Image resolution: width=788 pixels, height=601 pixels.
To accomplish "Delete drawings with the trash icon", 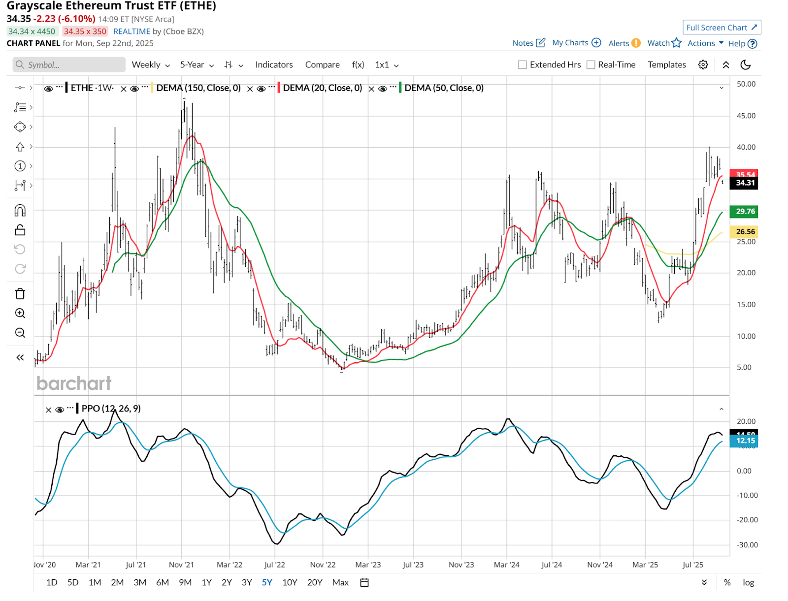I will [20, 294].
